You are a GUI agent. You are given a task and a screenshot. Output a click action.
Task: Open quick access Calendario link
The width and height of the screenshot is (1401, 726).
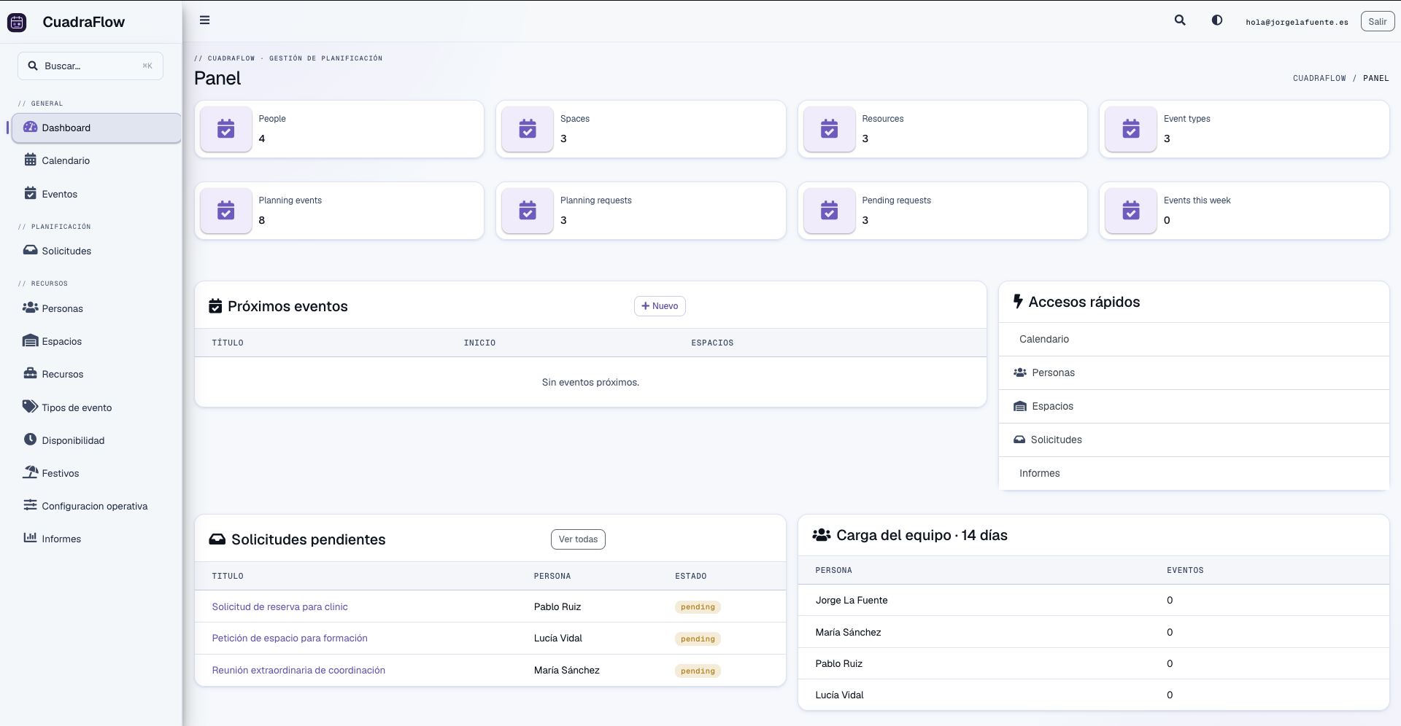pyautogui.click(x=1194, y=340)
